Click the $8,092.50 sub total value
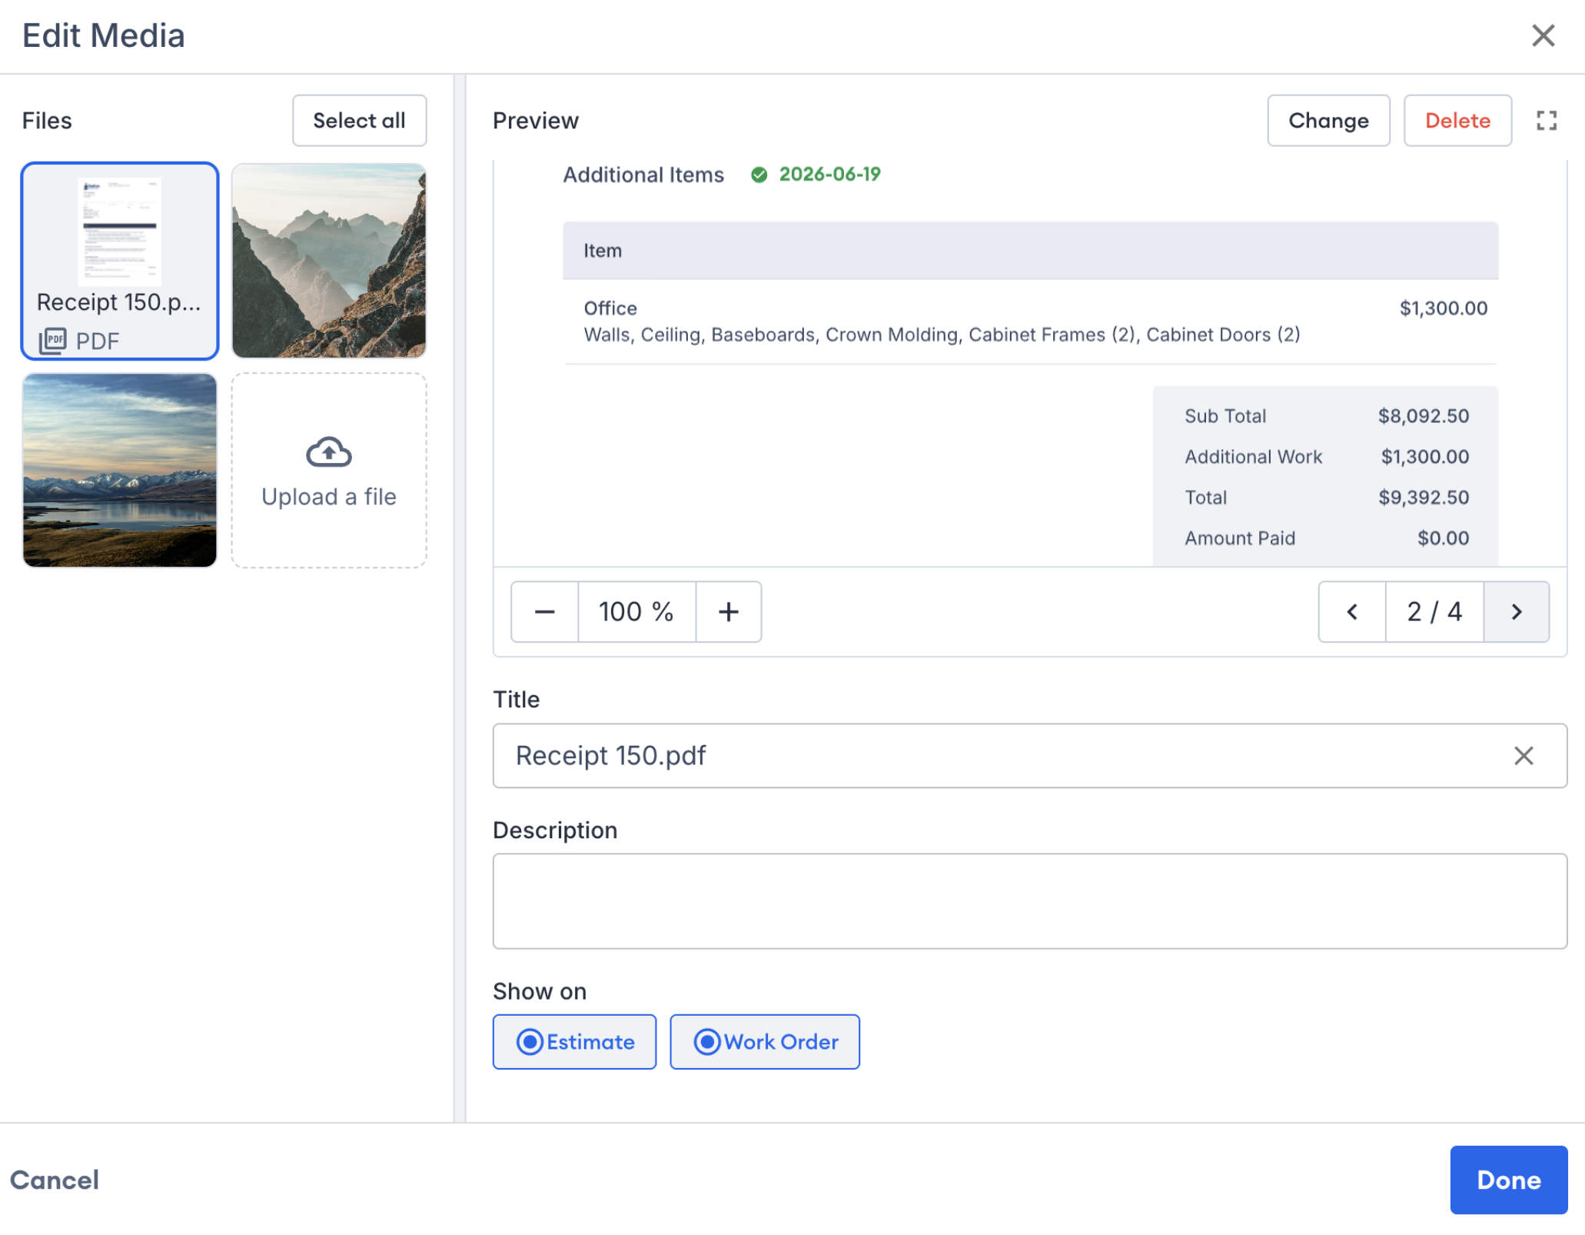The image size is (1585, 1235). click(1423, 416)
